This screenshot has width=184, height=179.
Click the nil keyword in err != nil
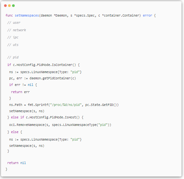pyautogui.click(x=31, y=85)
